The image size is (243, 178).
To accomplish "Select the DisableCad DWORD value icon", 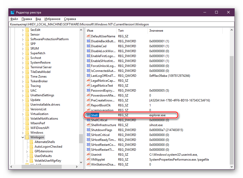I will point(88,46).
